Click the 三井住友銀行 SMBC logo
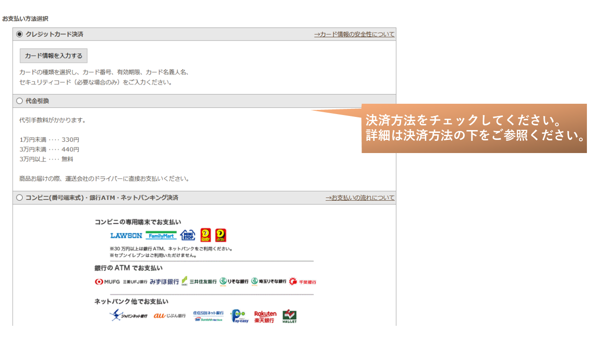601x338 pixels. point(199,281)
